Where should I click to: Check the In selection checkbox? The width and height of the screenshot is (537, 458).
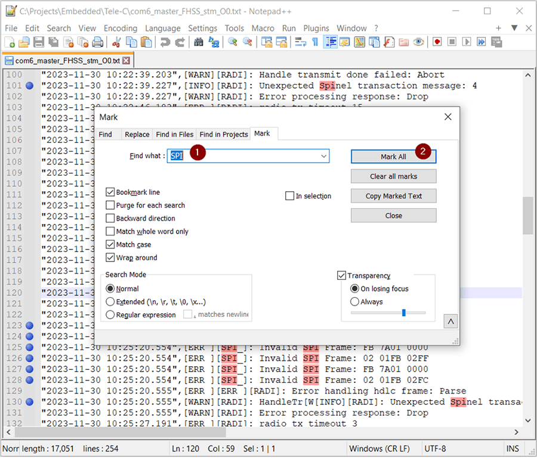point(290,196)
